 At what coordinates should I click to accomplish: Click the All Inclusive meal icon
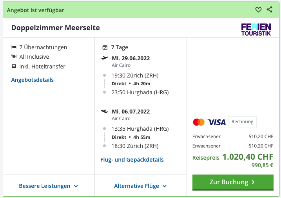14,57
